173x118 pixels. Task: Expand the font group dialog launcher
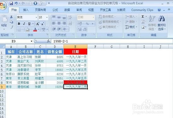48,35
